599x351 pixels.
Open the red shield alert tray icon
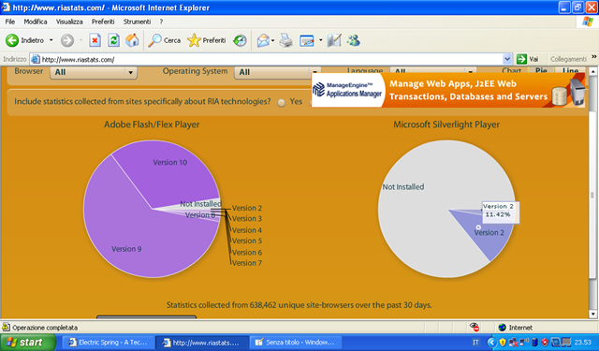click(545, 343)
